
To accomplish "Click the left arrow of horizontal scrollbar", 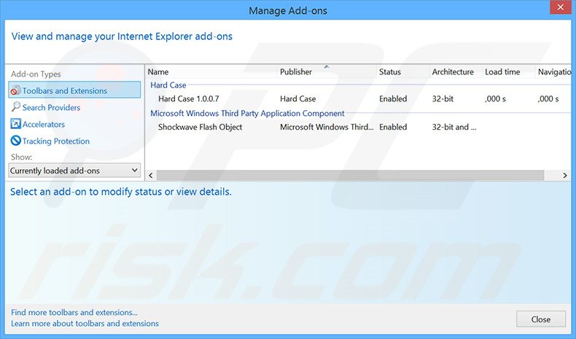I will coord(151,176).
